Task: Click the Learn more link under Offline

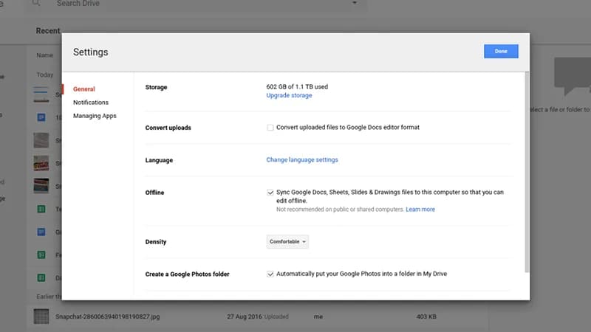Action: (420, 210)
